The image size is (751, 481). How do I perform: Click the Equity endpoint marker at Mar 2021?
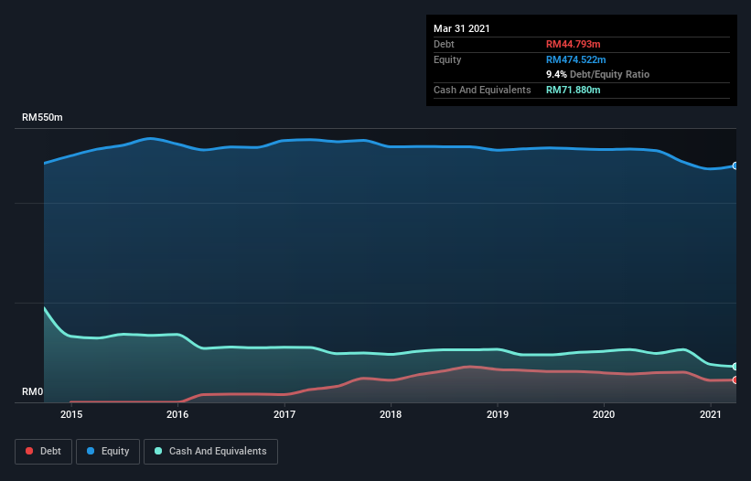[735, 166]
